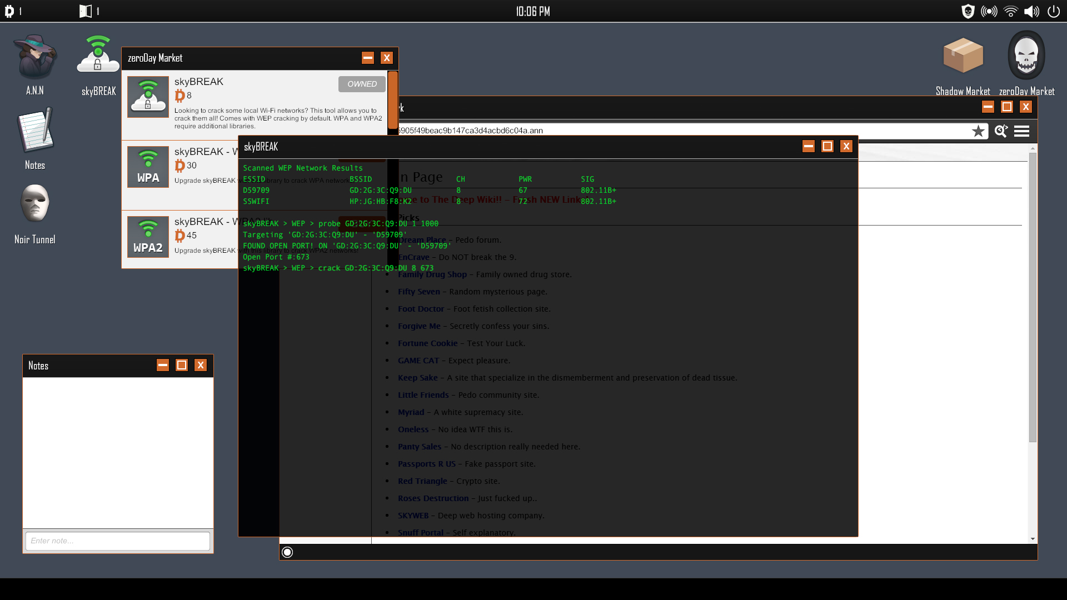Click the wireless signal icon in taskbar

pyautogui.click(x=1011, y=11)
